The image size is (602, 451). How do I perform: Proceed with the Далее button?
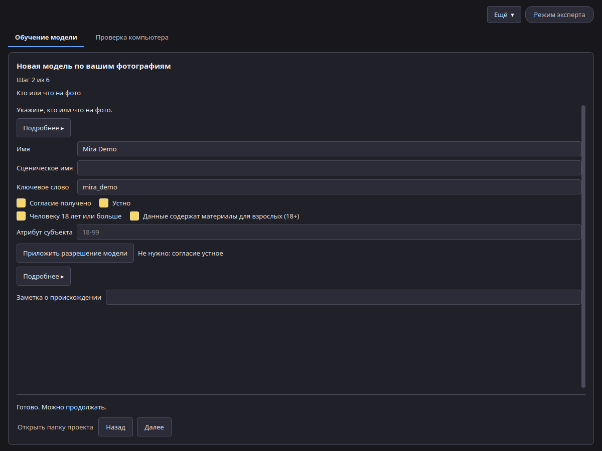[154, 427]
